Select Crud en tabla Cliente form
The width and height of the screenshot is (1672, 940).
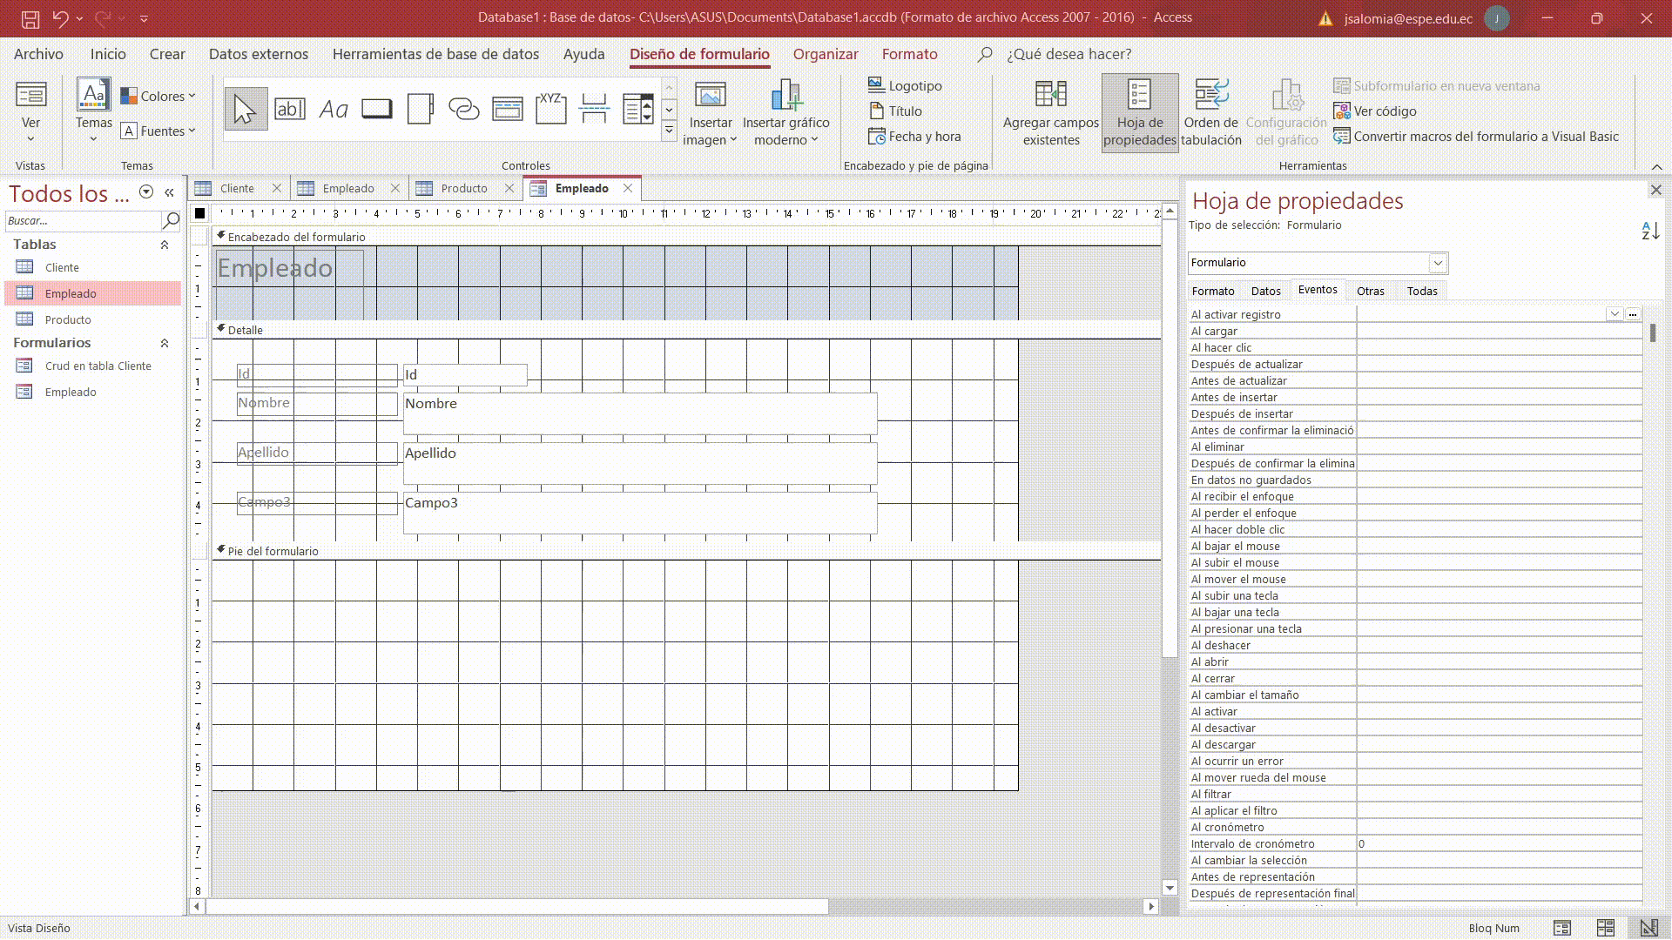pyautogui.click(x=98, y=366)
